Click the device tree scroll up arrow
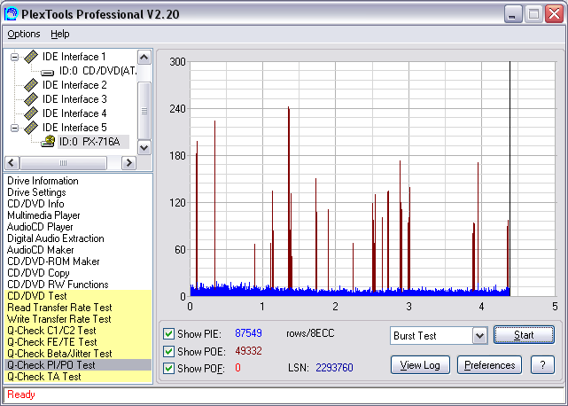 (144, 57)
